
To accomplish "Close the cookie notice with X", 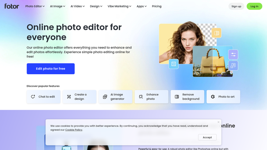I will 219,122.
